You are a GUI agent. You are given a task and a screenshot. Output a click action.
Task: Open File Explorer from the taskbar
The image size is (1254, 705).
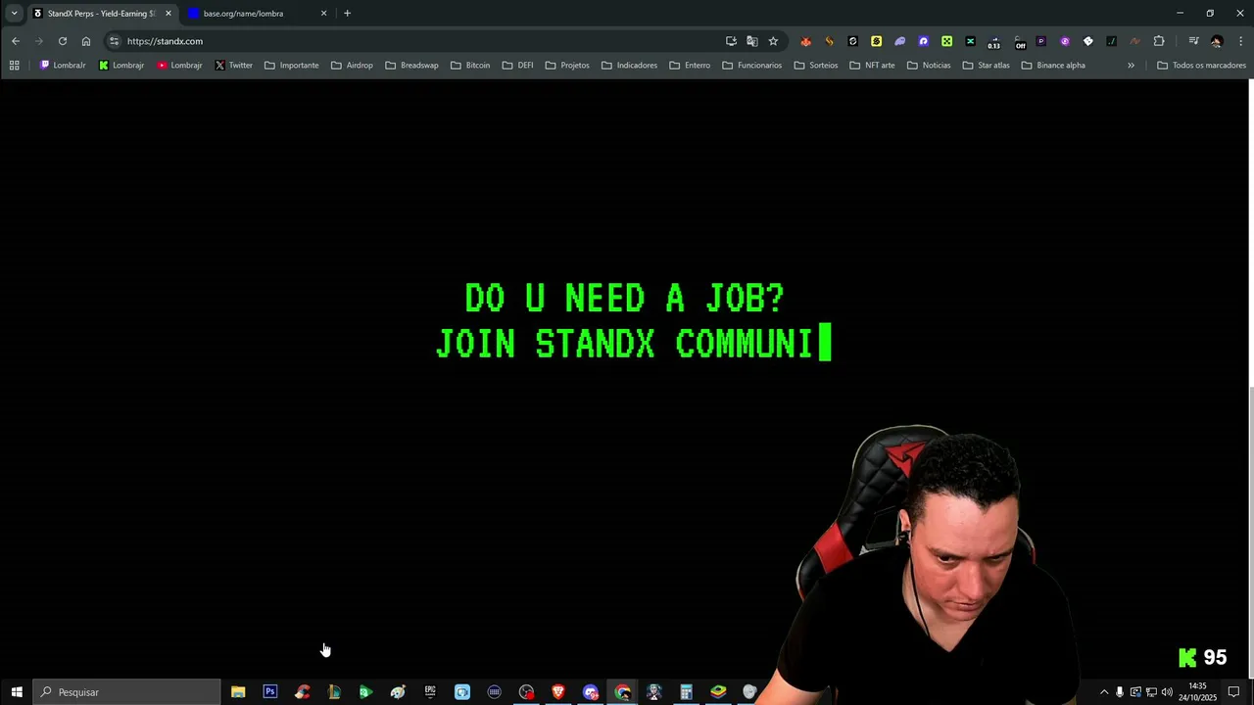tap(238, 692)
